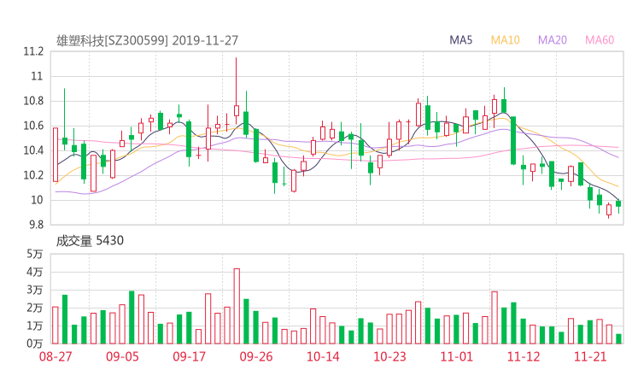Hide the MA20 line via legend
The image size is (632, 376).
tap(553, 40)
